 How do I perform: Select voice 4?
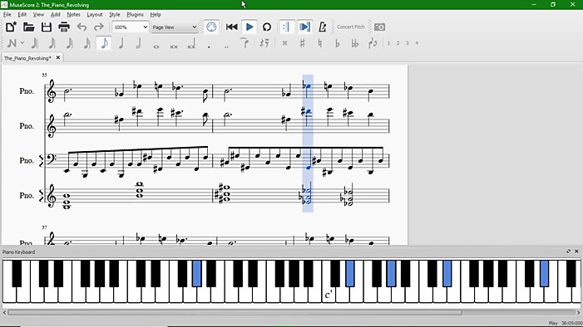(417, 43)
